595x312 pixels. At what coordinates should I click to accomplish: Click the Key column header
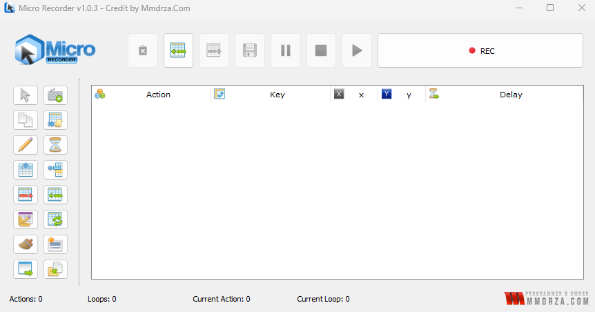(271, 95)
